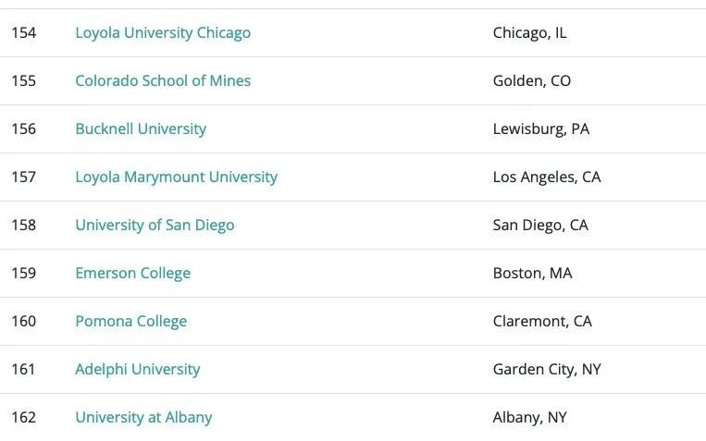This screenshot has width=706, height=441.
Task: Click the Colorado School of Mines link
Action: (x=163, y=81)
